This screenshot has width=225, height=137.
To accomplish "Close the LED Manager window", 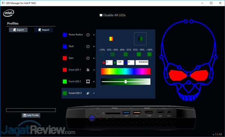I will pyautogui.click(x=220, y=3).
